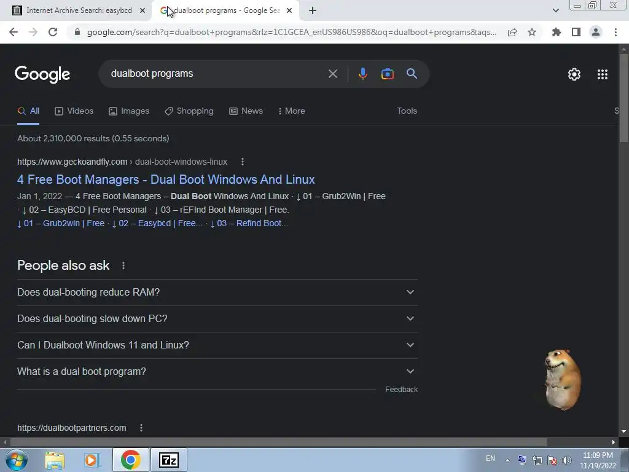Click the padlock site info icon
The image size is (629, 472).
coord(77,32)
